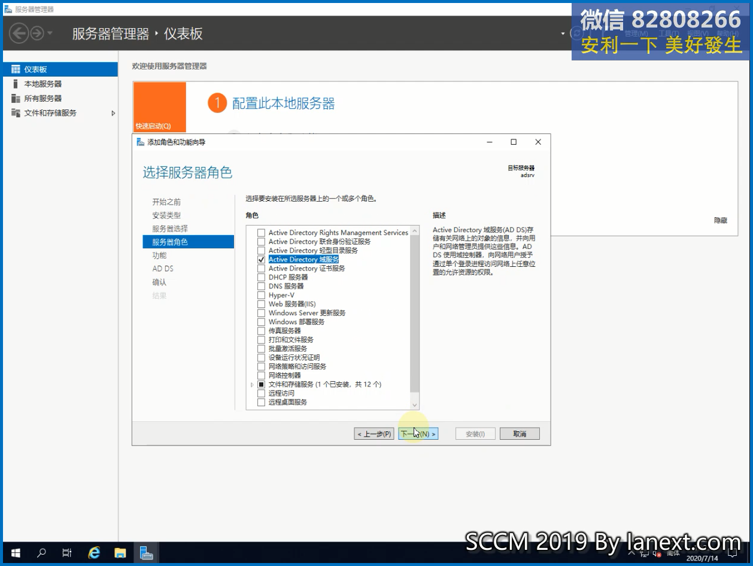Screen dimensions: 753x566
Task: Check the Web 服务器(IIS) role
Action: point(261,304)
